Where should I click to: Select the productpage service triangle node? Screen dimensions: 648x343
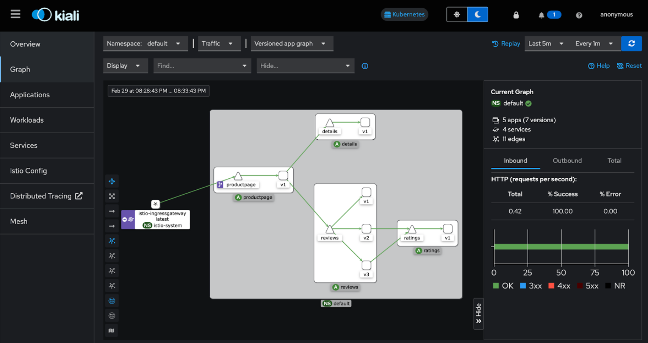click(x=238, y=176)
